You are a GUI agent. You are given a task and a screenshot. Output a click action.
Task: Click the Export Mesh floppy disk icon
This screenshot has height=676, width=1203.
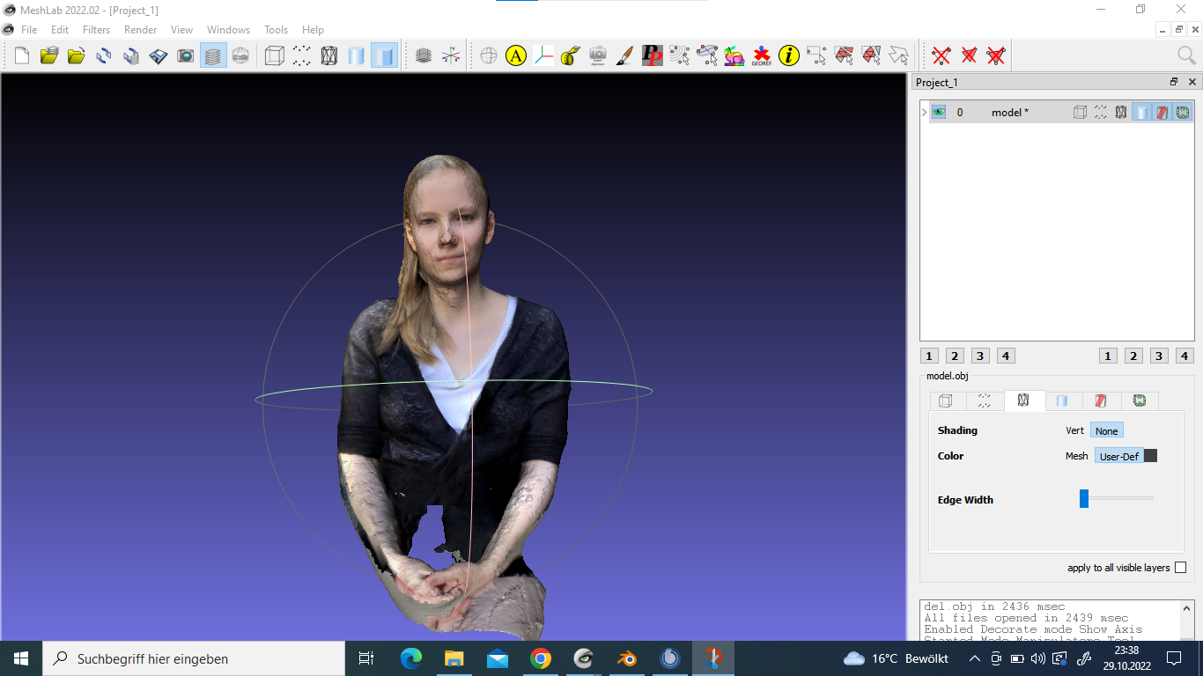(x=158, y=56)
